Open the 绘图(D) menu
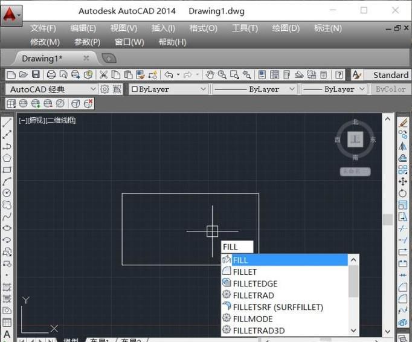 (x=286, y=28)
